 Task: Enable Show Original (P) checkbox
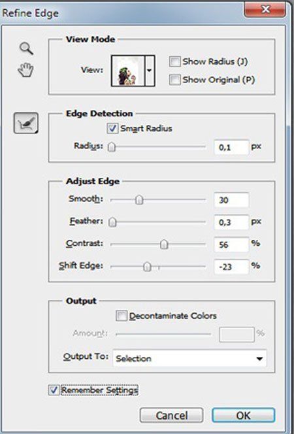[x=175, y=80]
